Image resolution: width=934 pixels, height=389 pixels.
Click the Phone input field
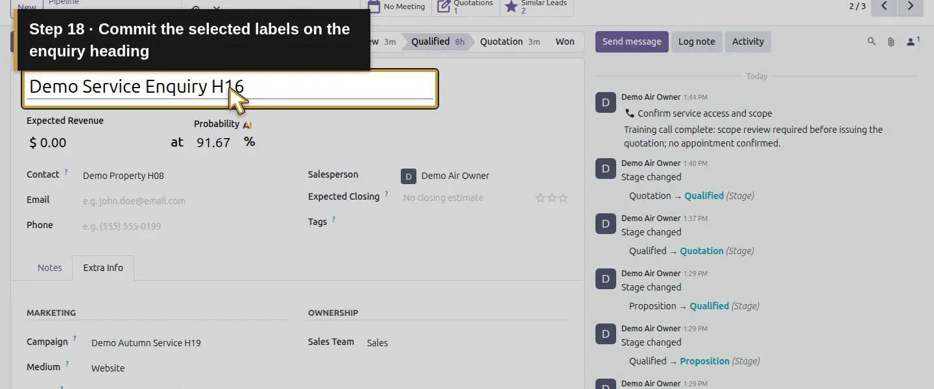(184, 226)
